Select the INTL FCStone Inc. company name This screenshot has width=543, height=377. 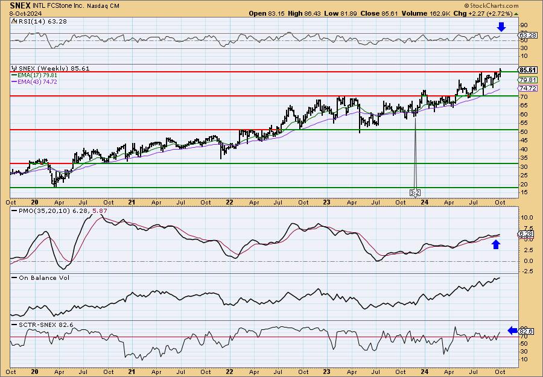point(58,6)
